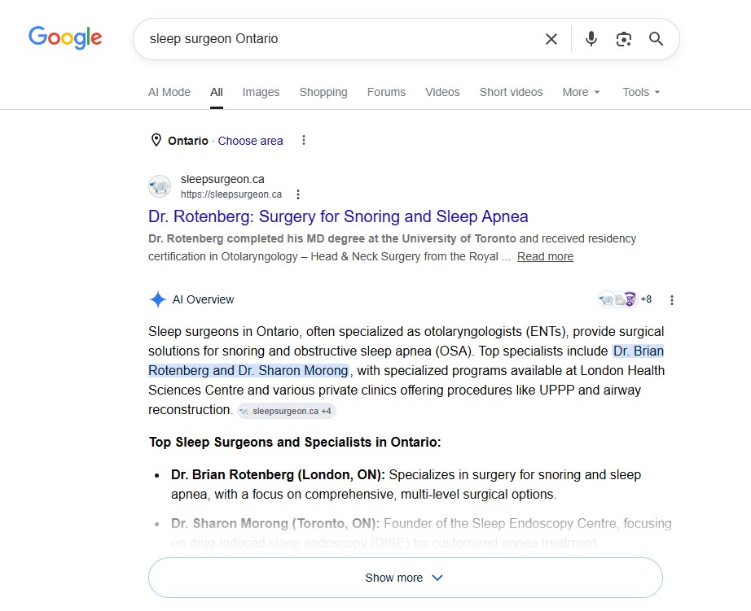751x611 pixels.
Task: Switch to the AI Mode tab
Action: point(169,92)
